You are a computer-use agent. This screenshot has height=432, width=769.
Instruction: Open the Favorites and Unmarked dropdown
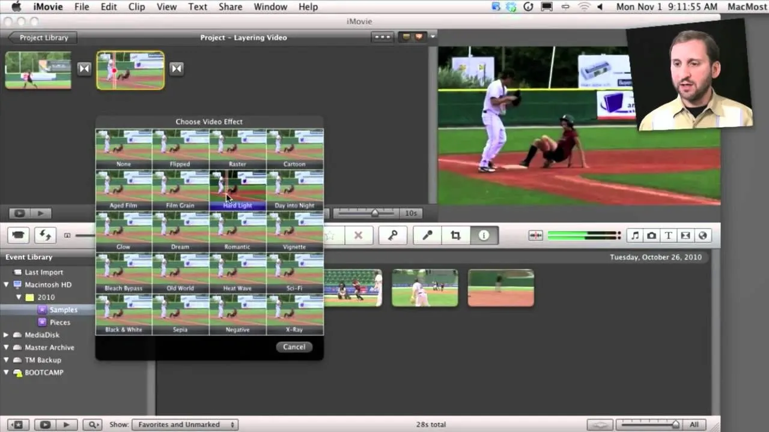pyautogui.click(x=185, y=424)
